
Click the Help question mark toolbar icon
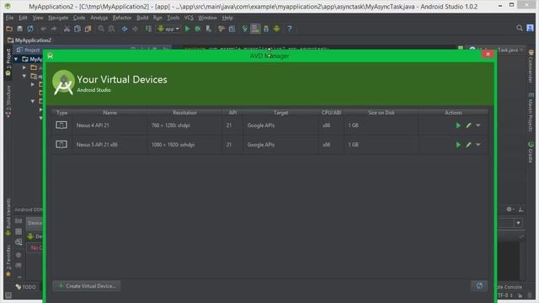click(290, 29)
